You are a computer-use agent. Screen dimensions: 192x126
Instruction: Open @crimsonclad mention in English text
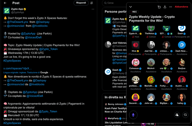(x=15, y=26)
